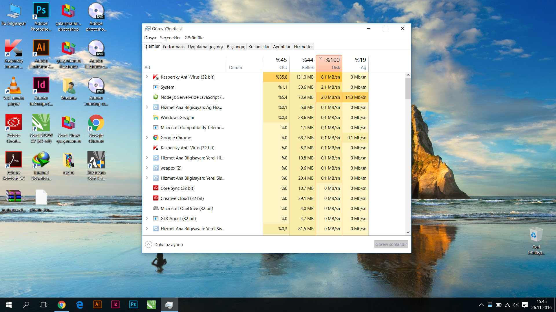This screenshot has width=556, height=312.
Task: Select the Microsoft OneDrive (32 bit) process
Action: pyautogui.click(x=255, y=208)
